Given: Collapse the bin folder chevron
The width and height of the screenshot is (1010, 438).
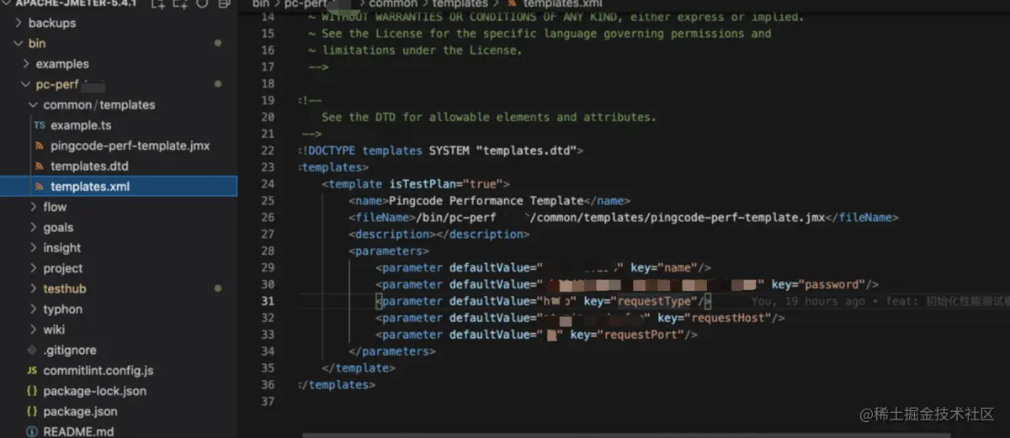Looking at the screenshot, I should point(19,43).
